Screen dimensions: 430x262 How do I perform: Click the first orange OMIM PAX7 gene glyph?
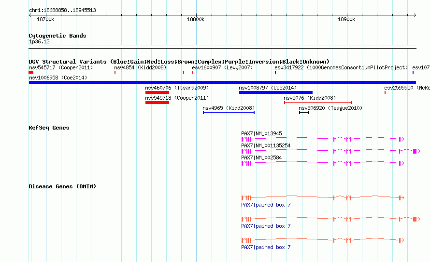pyautogui.click(x=323, y=198)
